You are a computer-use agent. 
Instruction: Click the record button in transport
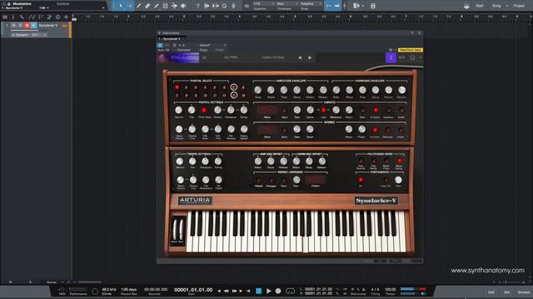[x=278, y=291]
